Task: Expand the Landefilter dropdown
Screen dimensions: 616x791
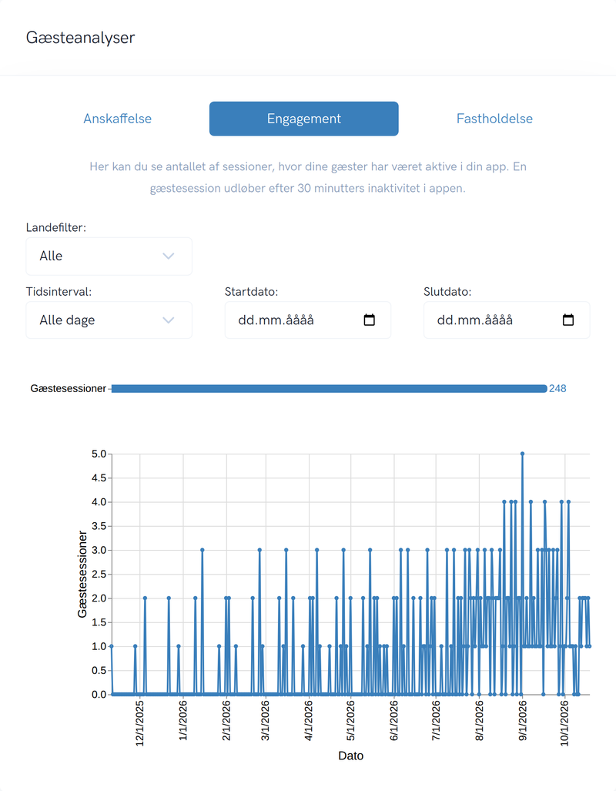Action: click(109, 256)
